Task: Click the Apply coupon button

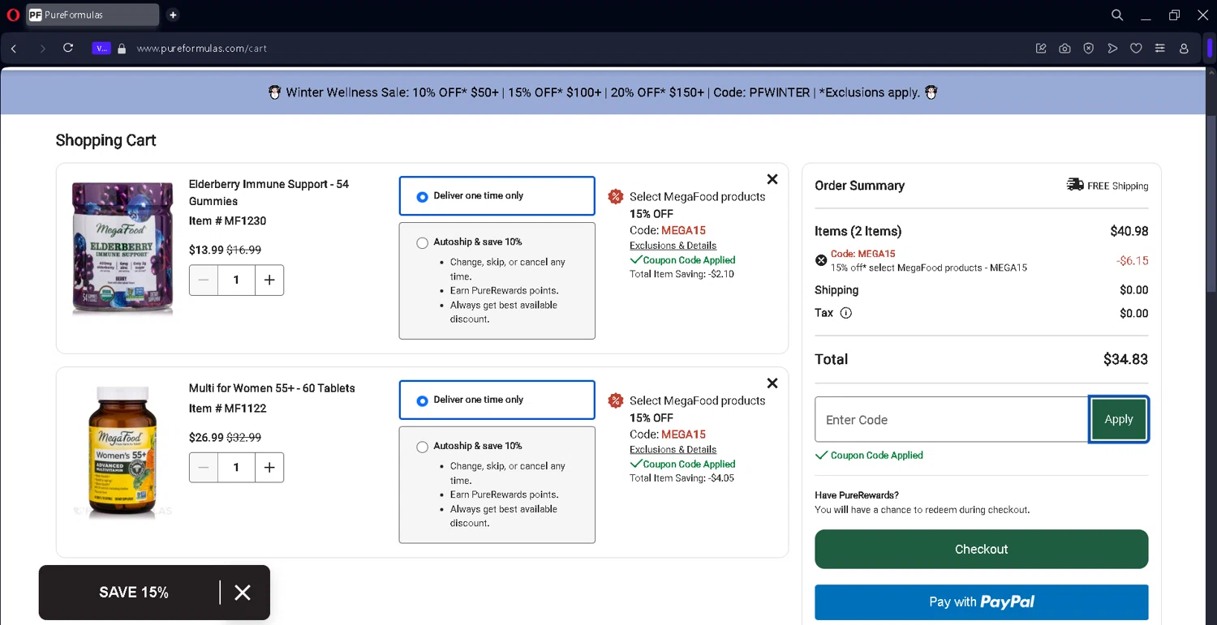Action: click(1119, 419)
